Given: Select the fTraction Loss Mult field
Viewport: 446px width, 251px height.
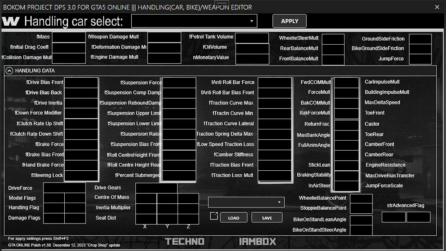Looking at the screenshot, I should click(x=275, y=176).
